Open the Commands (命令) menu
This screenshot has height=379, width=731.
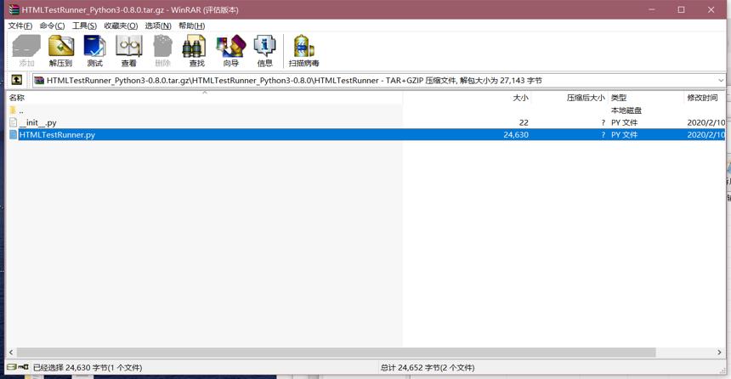(52, 25)
